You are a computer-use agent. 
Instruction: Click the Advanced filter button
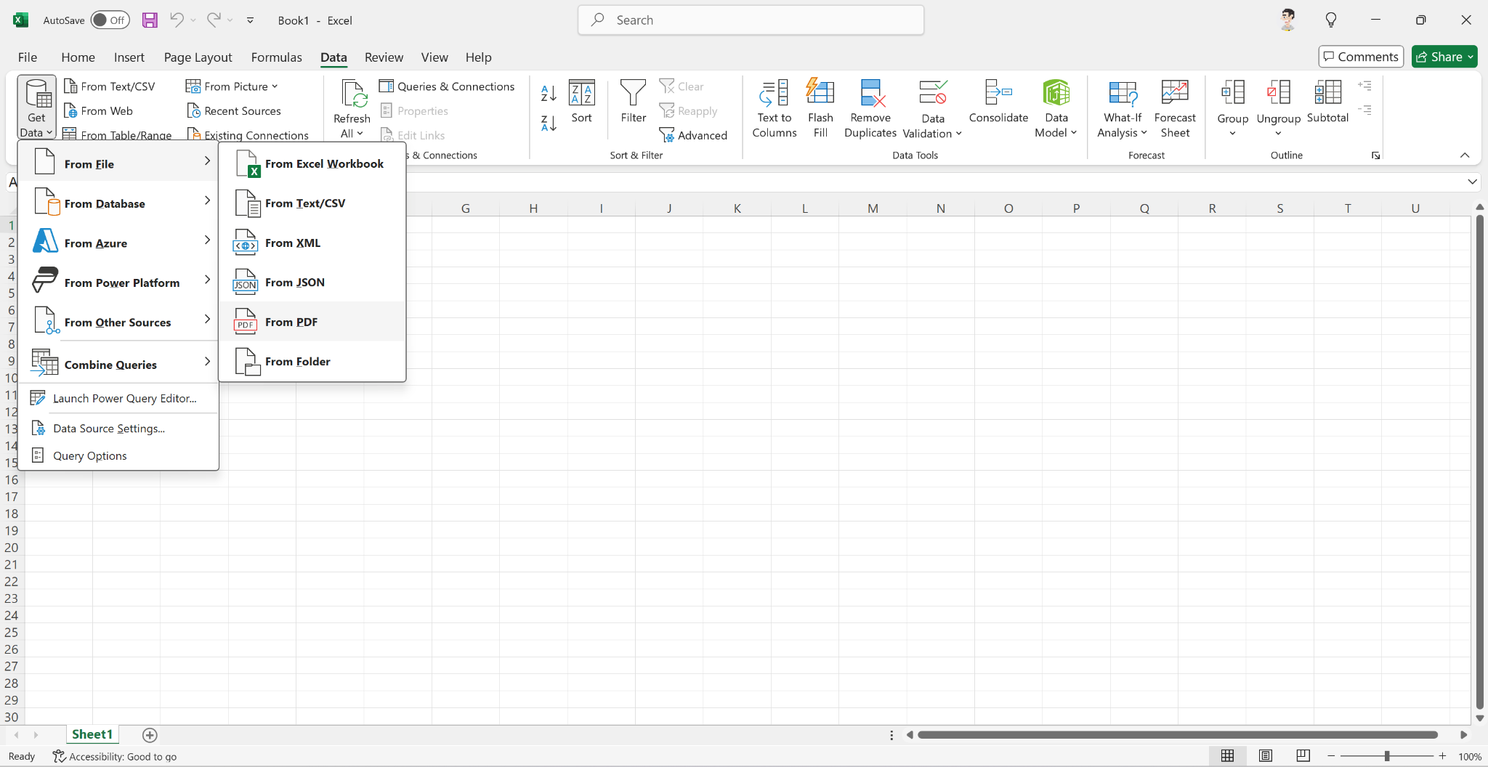coord(693,136)
